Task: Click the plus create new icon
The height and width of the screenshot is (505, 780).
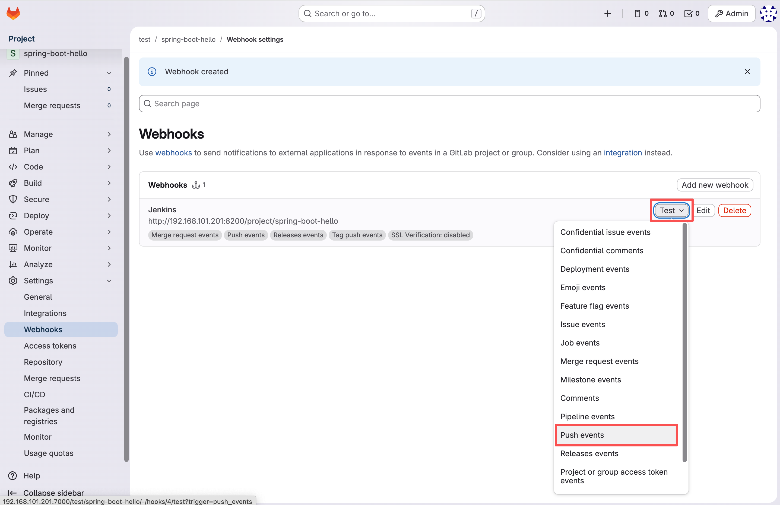Action: point(607,14)
